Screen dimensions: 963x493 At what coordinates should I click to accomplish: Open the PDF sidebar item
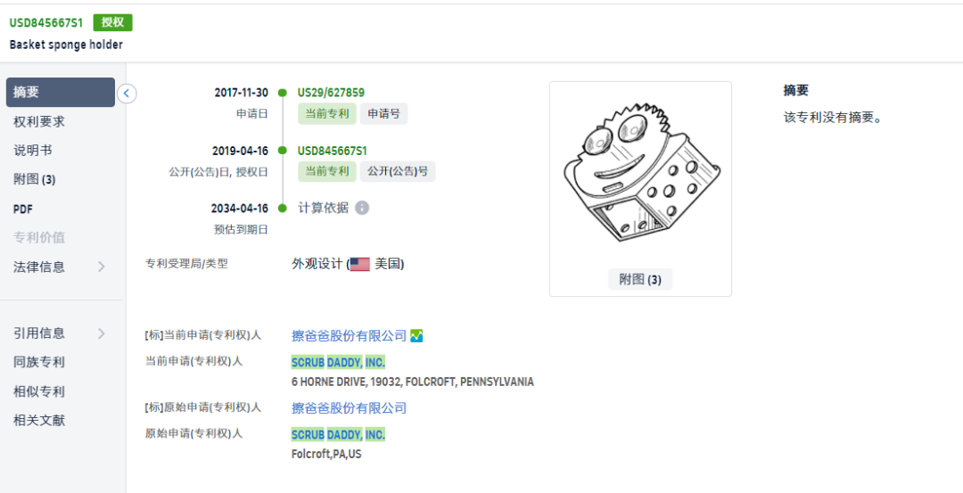22,210
